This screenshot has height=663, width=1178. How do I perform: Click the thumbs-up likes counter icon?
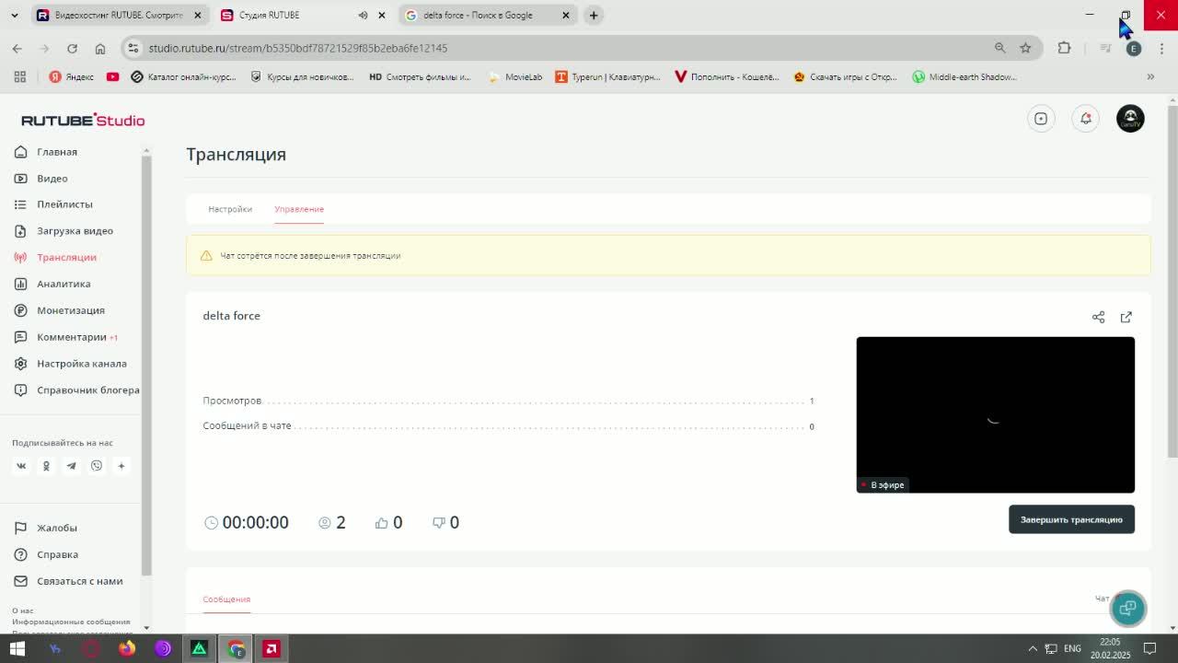click(382, 523)
